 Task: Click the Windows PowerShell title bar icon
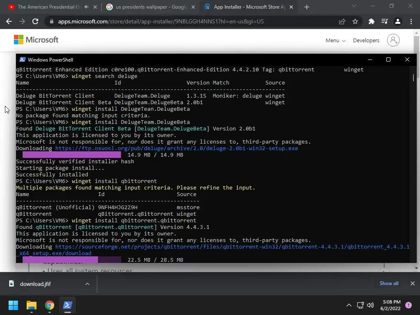coord(23,59)
